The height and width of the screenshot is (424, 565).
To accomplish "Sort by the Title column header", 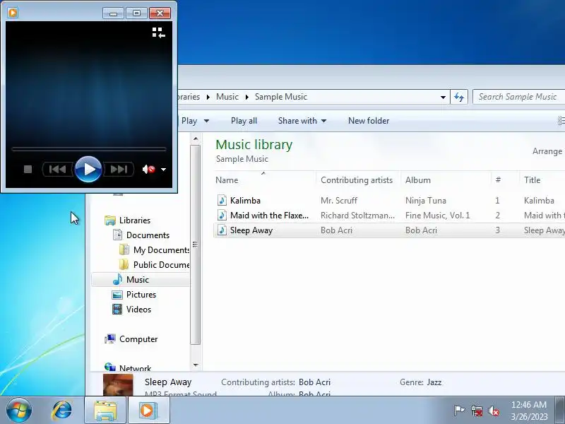I will 533,180.
